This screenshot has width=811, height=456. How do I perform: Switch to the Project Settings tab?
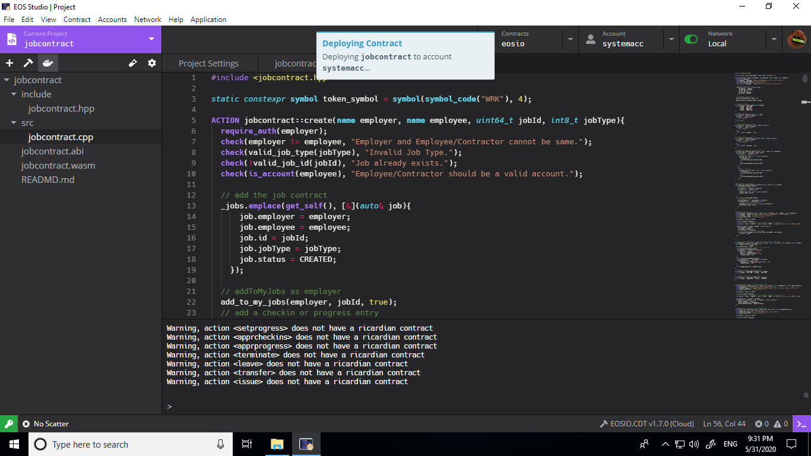(209, 63)
